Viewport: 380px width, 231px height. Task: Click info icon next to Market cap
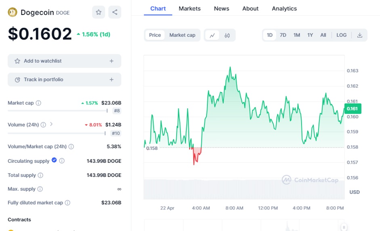[38, 103]
